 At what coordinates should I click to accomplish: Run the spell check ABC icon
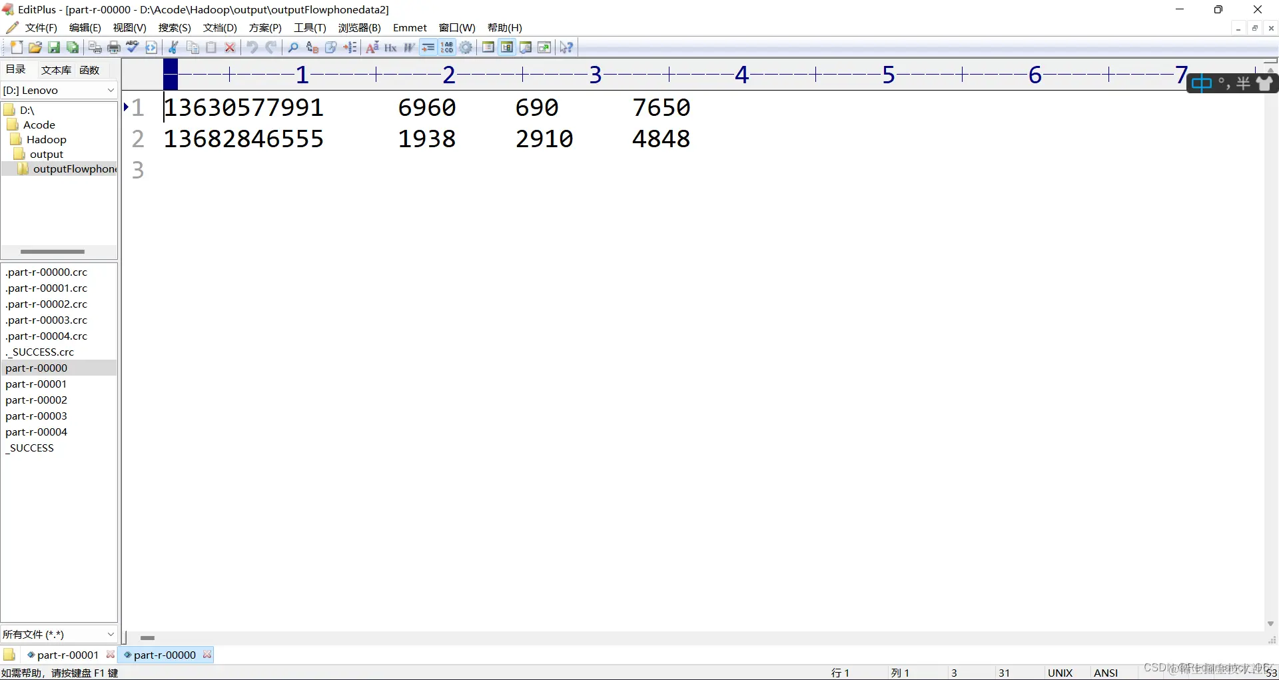pos(133,47)
